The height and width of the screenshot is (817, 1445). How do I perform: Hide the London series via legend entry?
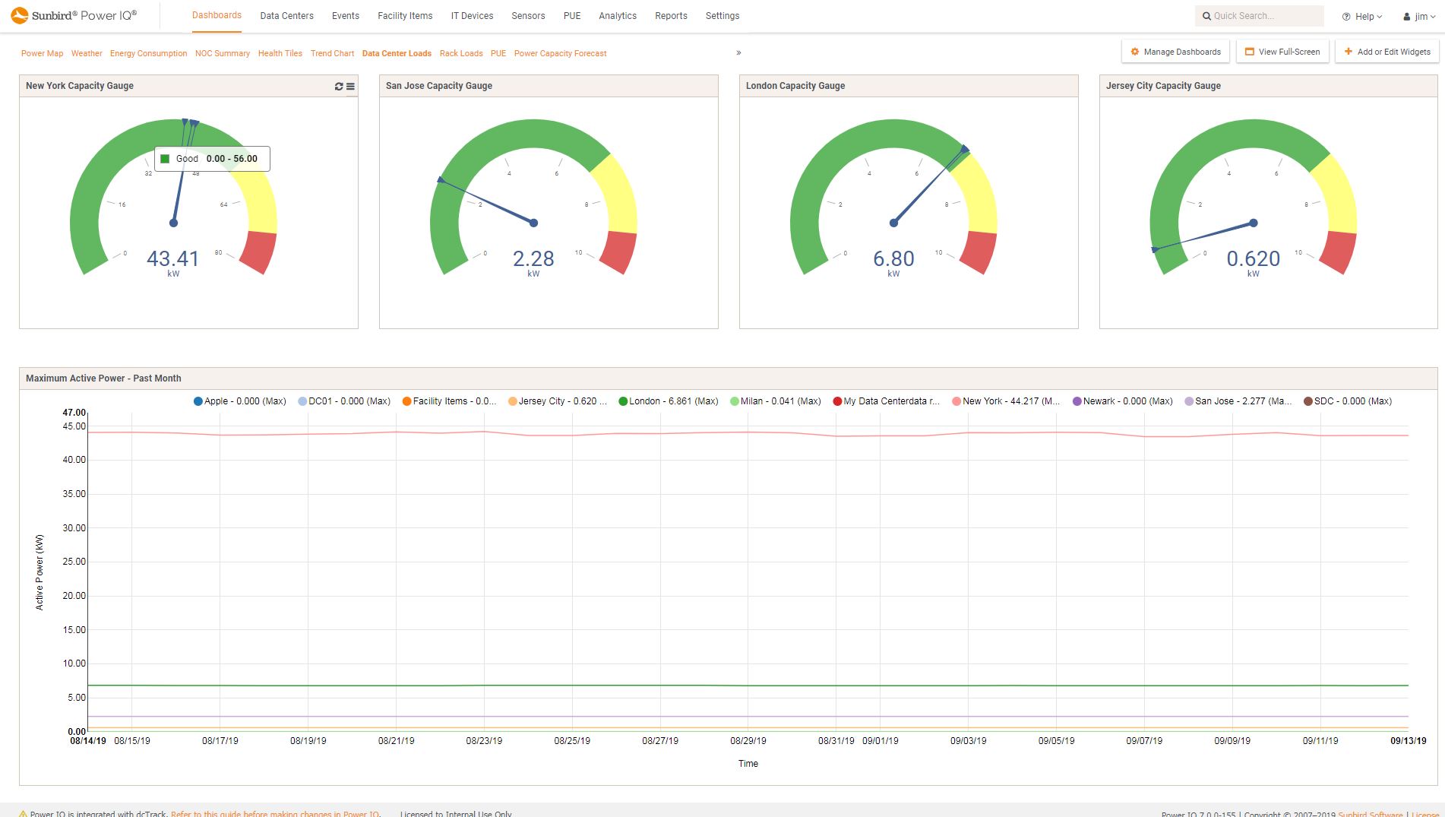669,401
